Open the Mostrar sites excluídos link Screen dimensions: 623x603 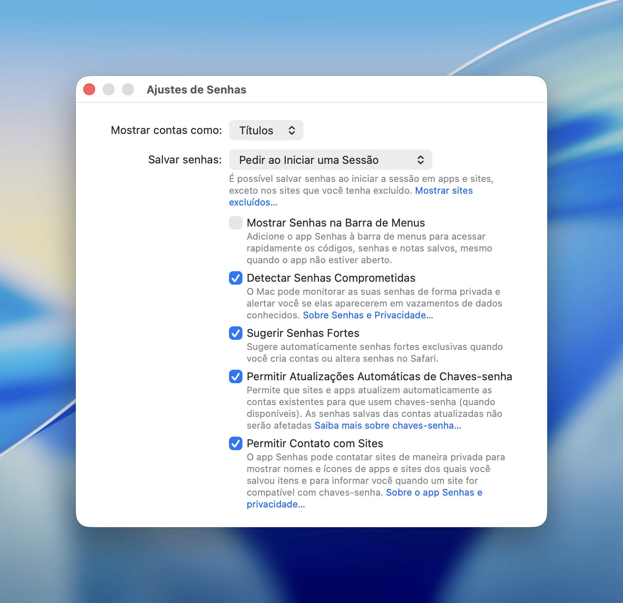pyautogui.click(x=444, y=191)
